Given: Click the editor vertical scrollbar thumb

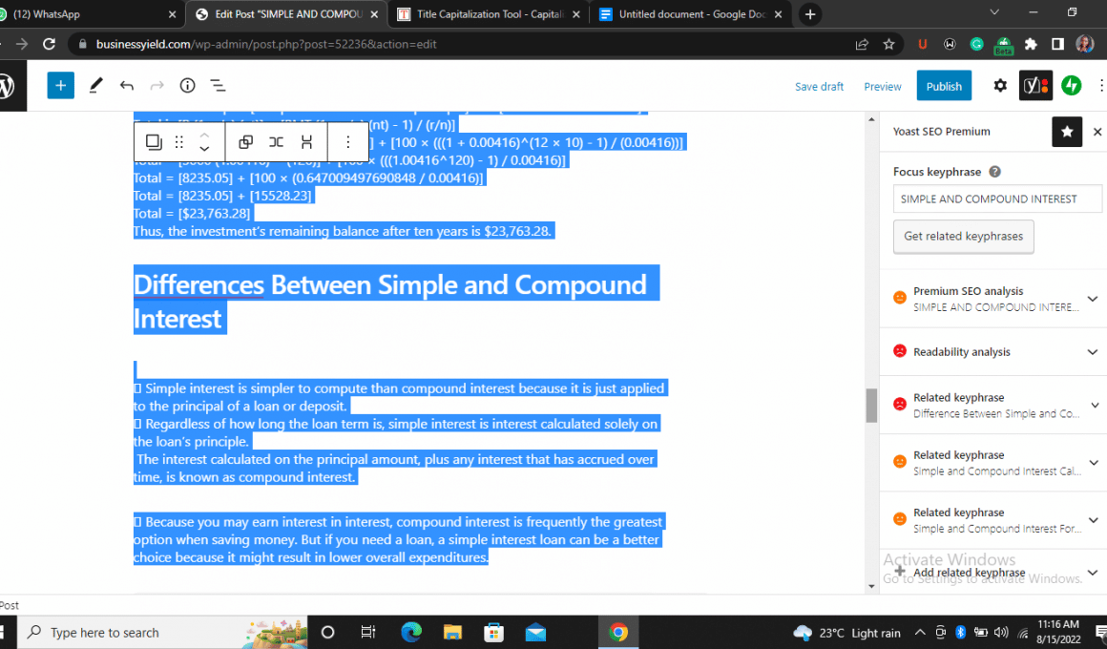Looking at the screenshot, I should click(870, 406).
